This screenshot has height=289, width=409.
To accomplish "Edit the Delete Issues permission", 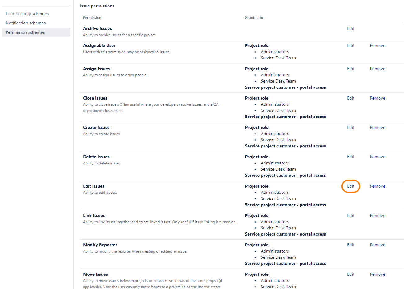I will click(x=350, y=157).
